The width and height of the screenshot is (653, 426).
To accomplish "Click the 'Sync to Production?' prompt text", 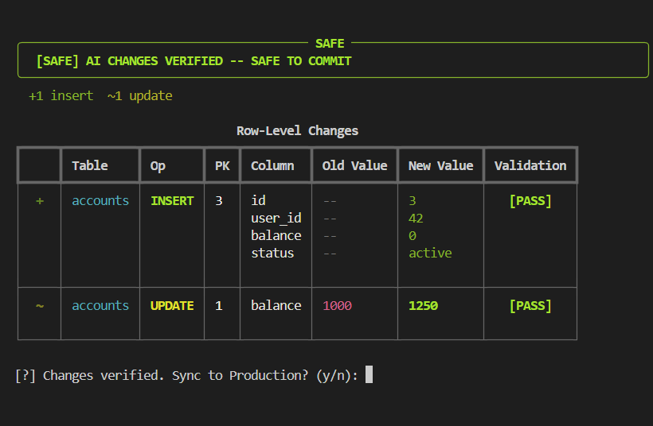I will point(240,375).
